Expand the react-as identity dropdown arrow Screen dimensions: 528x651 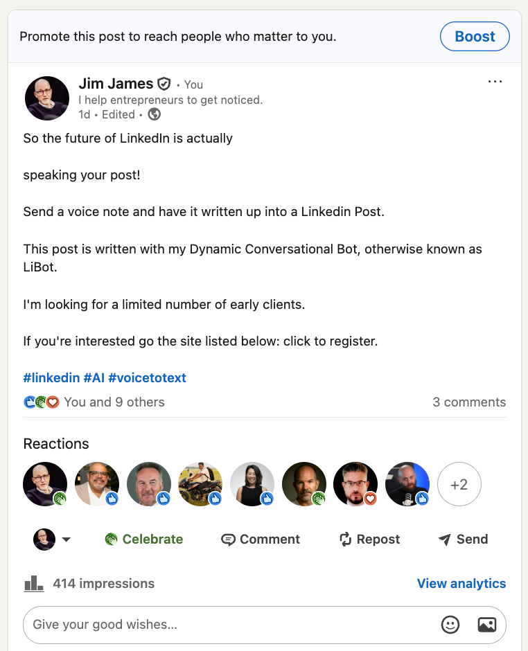click(67, 539)
